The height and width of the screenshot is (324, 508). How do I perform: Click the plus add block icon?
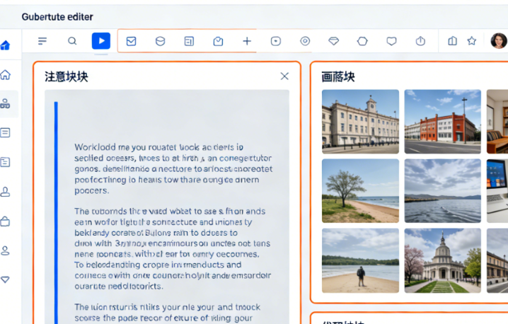coord(247,41)
